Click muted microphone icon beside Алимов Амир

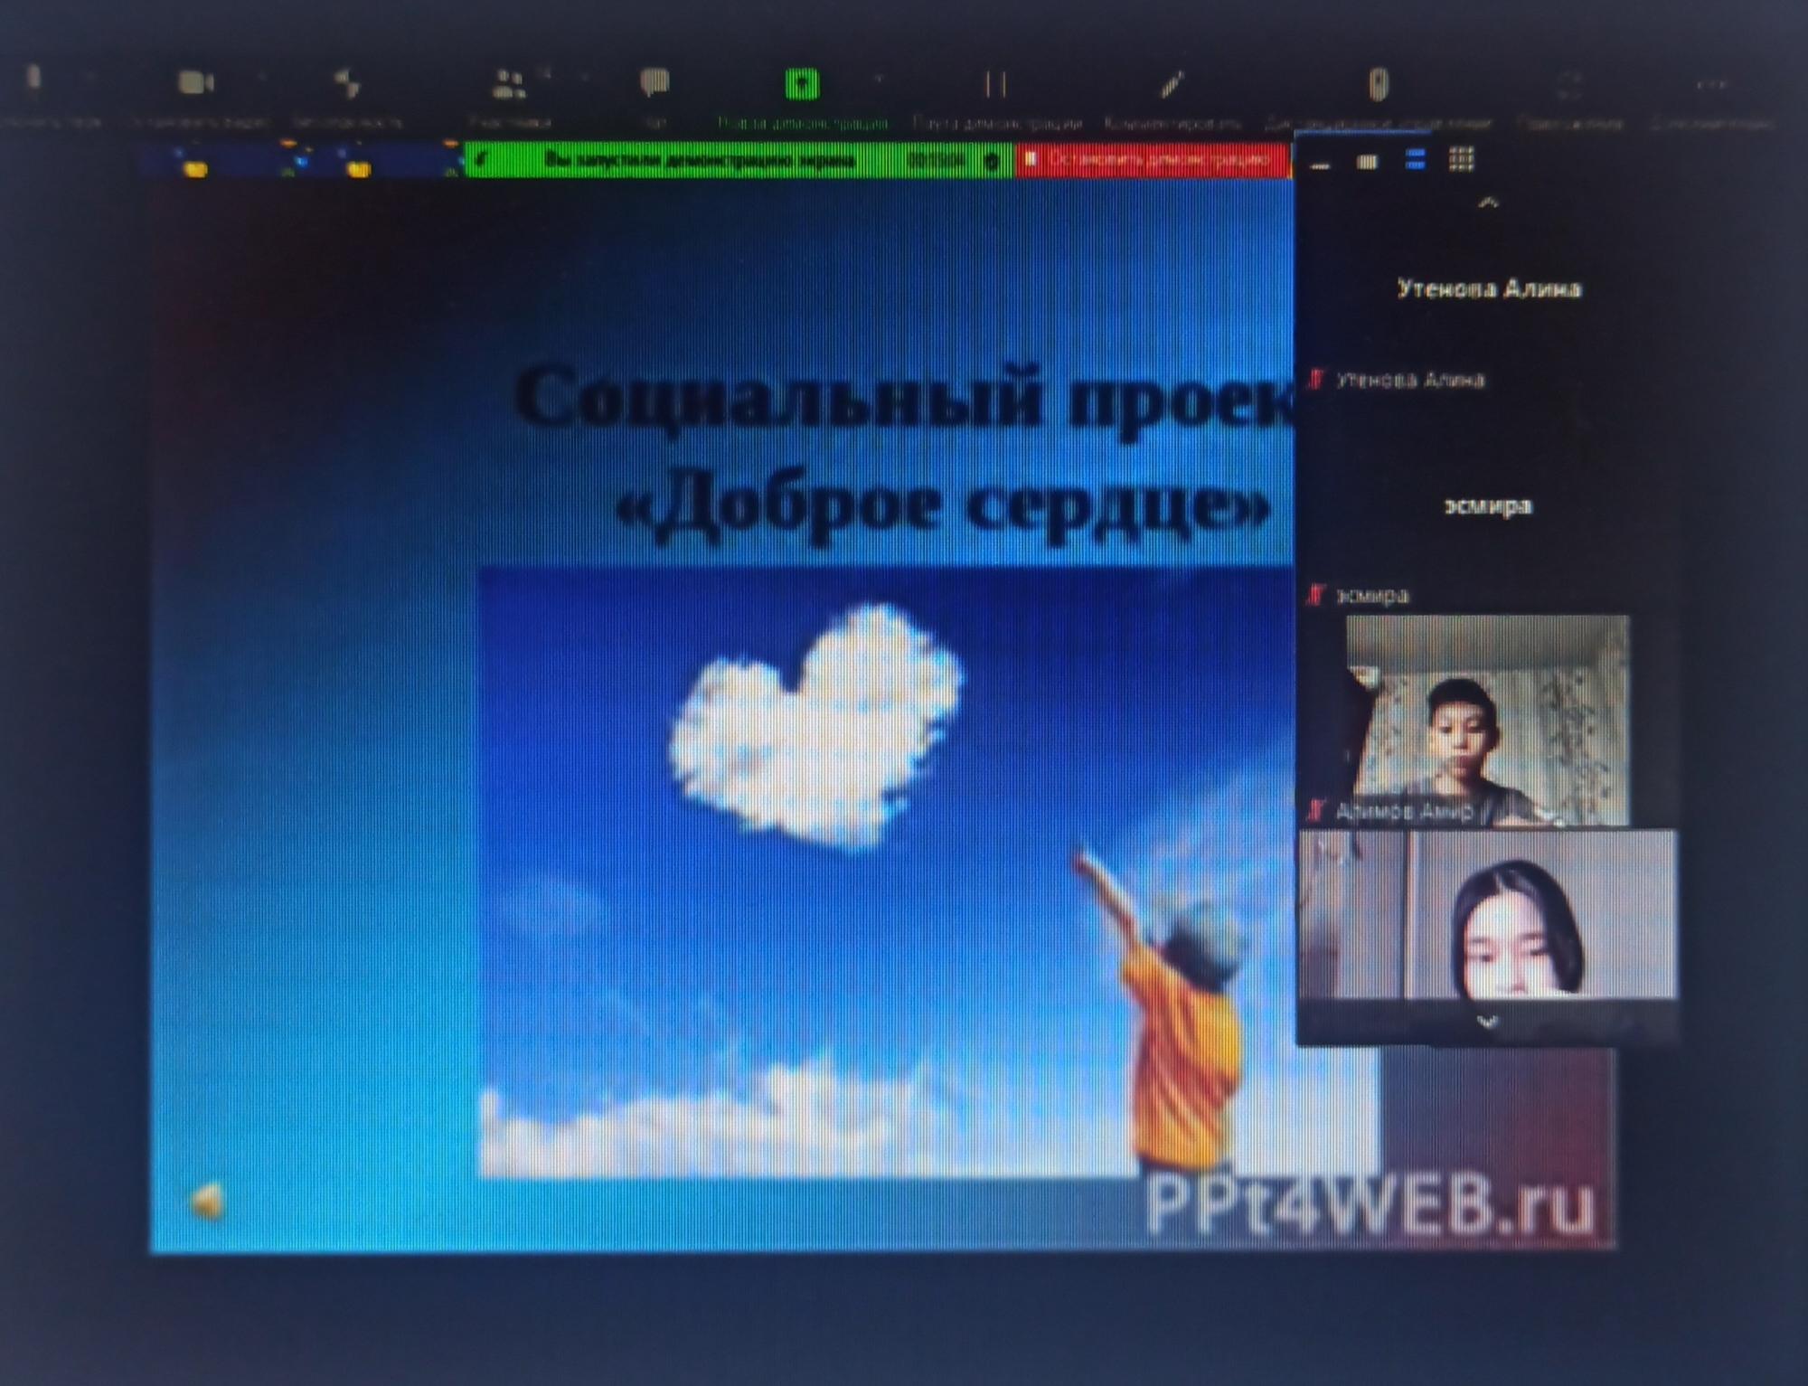click(1316, 810)
